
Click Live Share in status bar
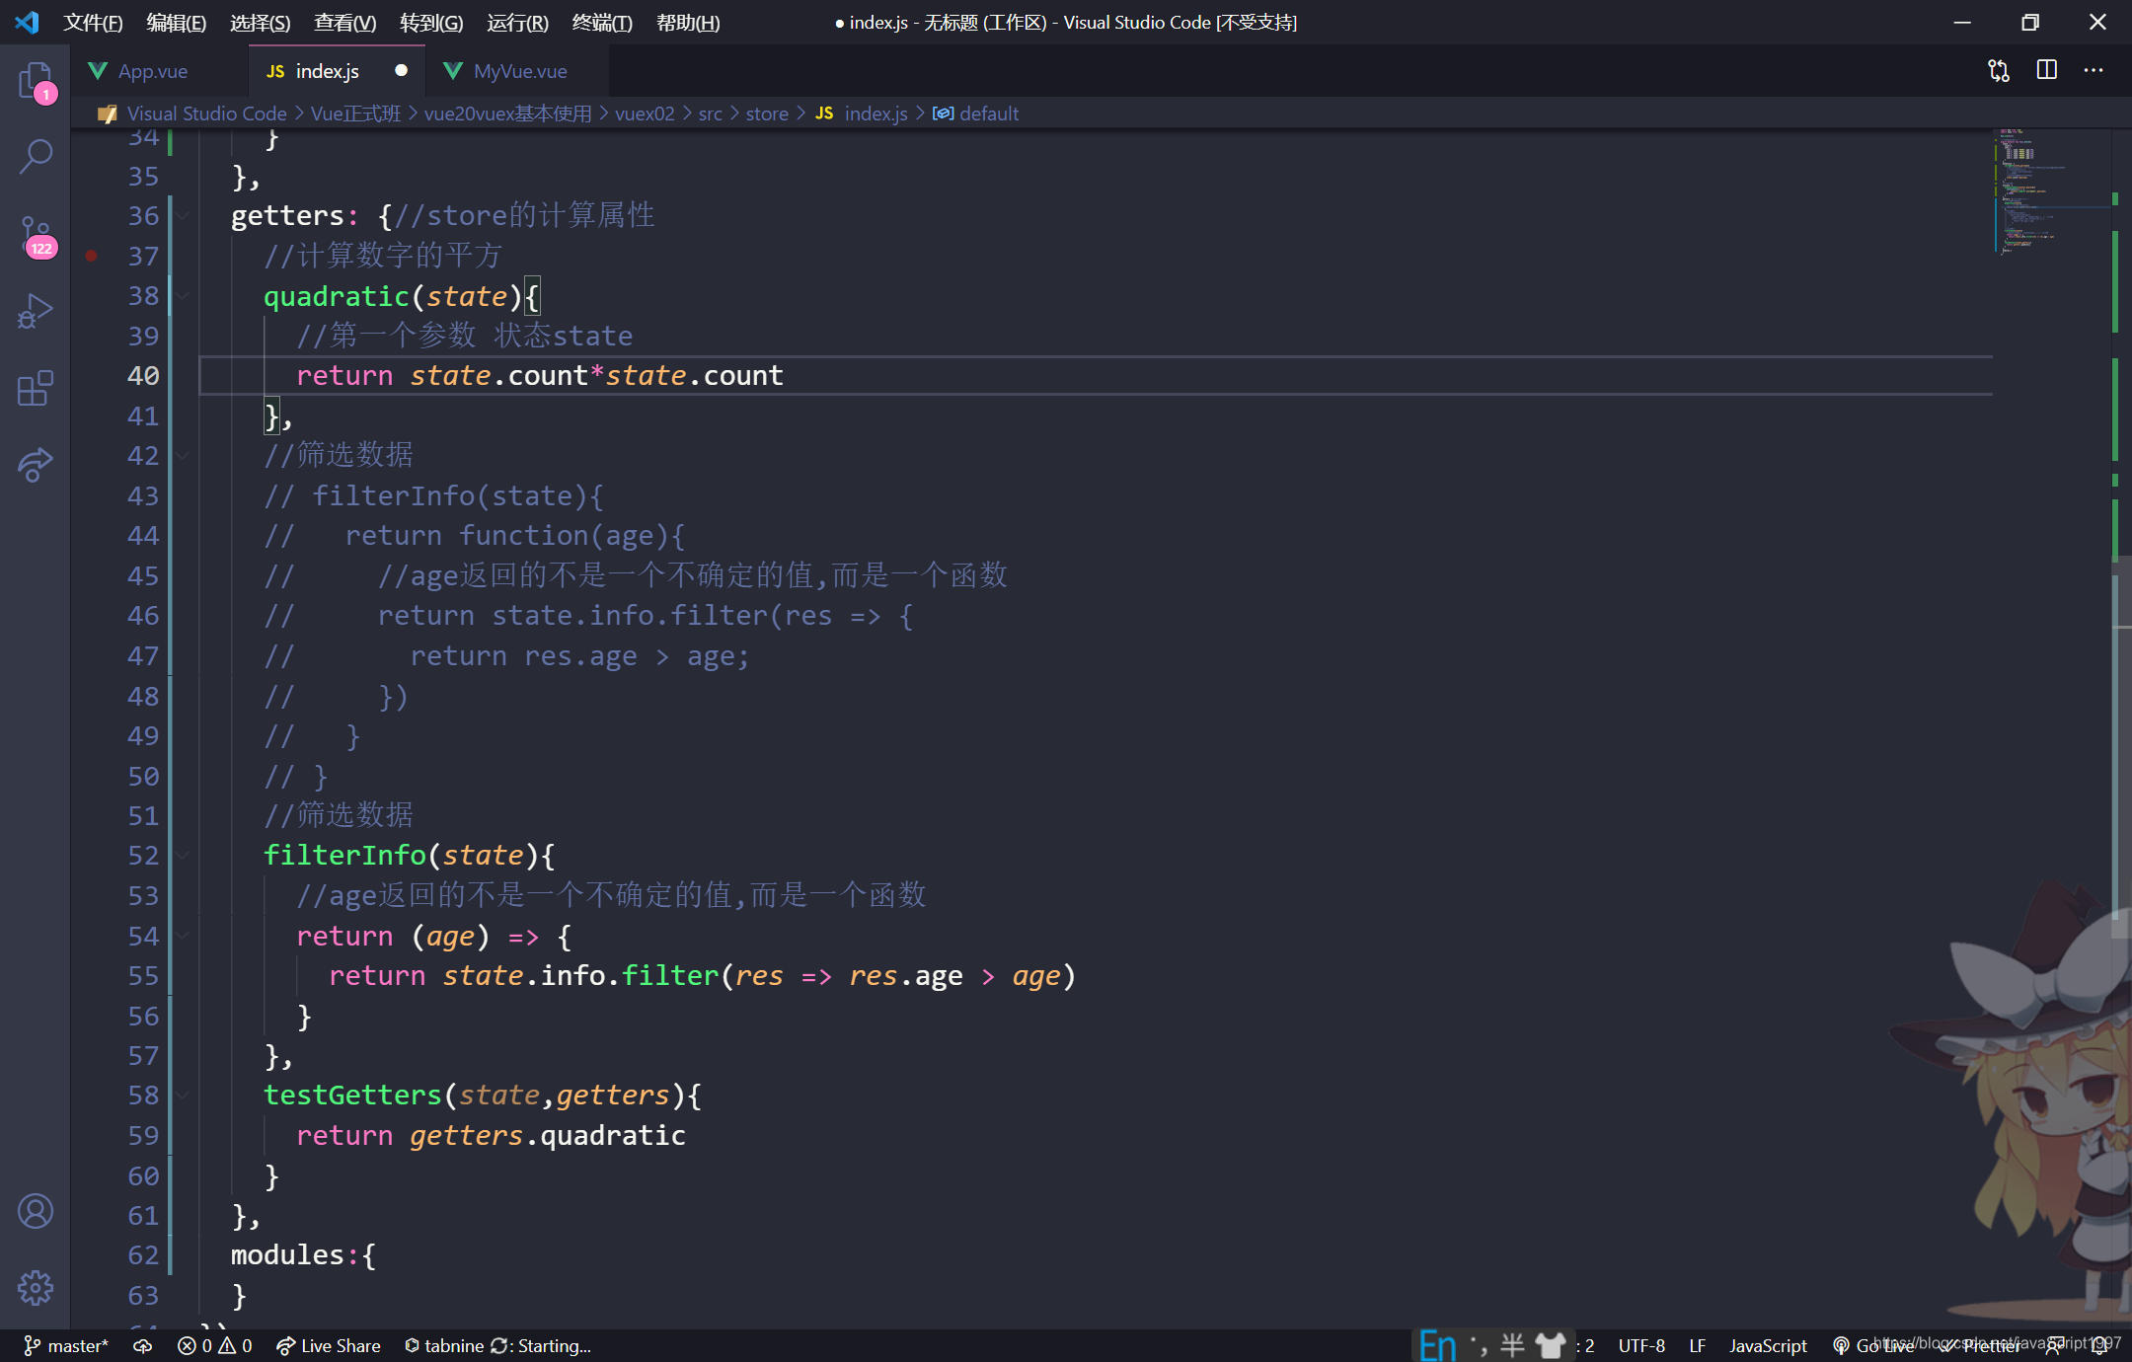tap(329, 1345)
